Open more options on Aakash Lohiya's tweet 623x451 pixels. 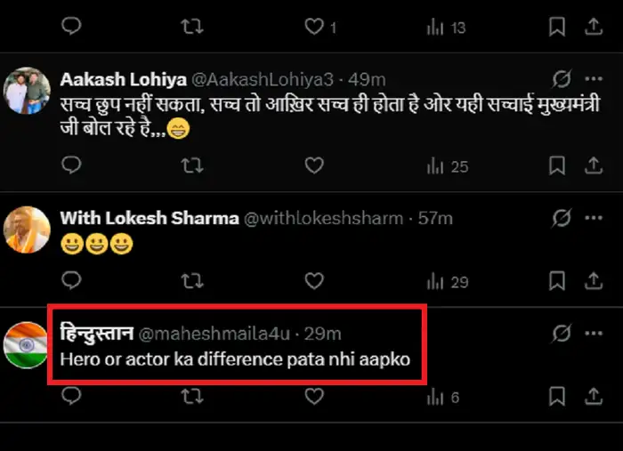click(x=594, y=80)
